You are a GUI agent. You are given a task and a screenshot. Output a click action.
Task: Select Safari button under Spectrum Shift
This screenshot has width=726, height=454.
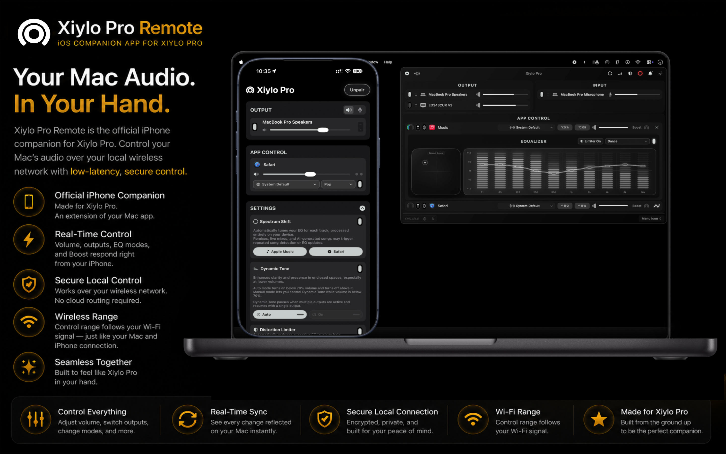[x=336, y=252]
